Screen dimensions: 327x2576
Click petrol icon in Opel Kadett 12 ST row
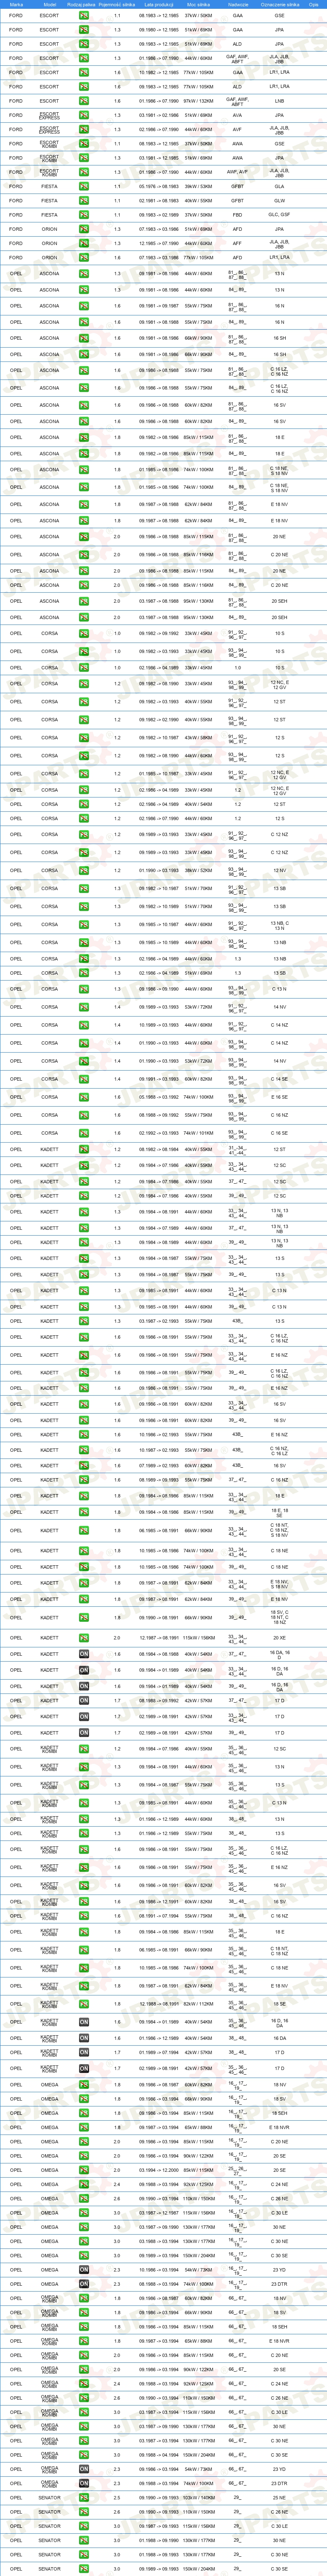[x=84, y=1149]
